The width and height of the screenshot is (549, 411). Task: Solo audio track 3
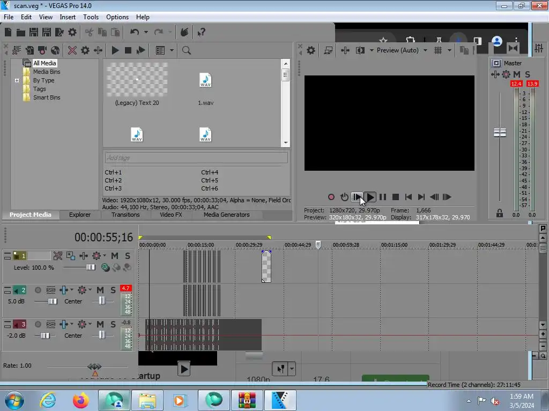click(113, 324)
